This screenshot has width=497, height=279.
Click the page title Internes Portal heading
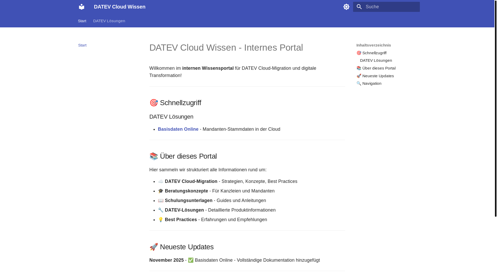click(x=226, y=48)
